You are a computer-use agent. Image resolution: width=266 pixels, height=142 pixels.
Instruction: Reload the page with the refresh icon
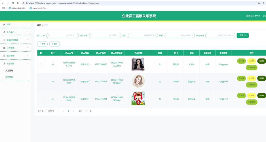13,3
